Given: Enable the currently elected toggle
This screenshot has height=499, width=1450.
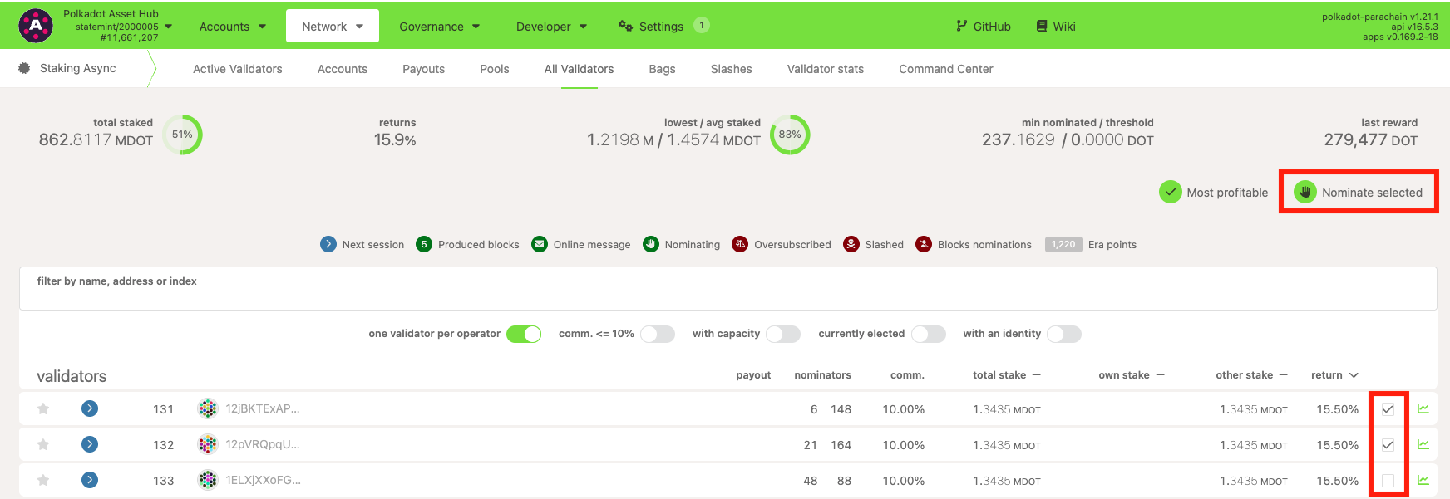Looking at the screenshot, I should coord(929,334).
